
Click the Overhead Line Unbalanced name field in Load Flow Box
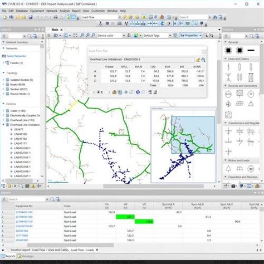point(141,60)
